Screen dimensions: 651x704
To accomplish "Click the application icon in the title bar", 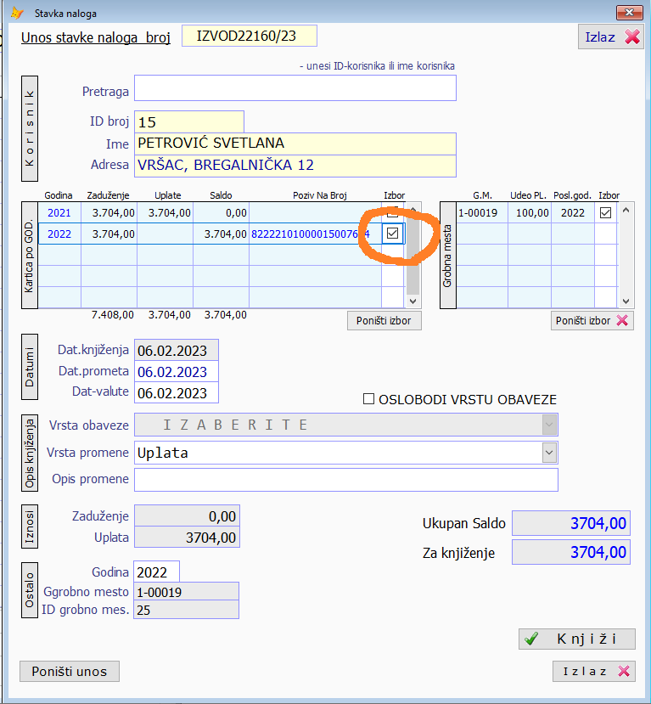I will click(17, 14).
